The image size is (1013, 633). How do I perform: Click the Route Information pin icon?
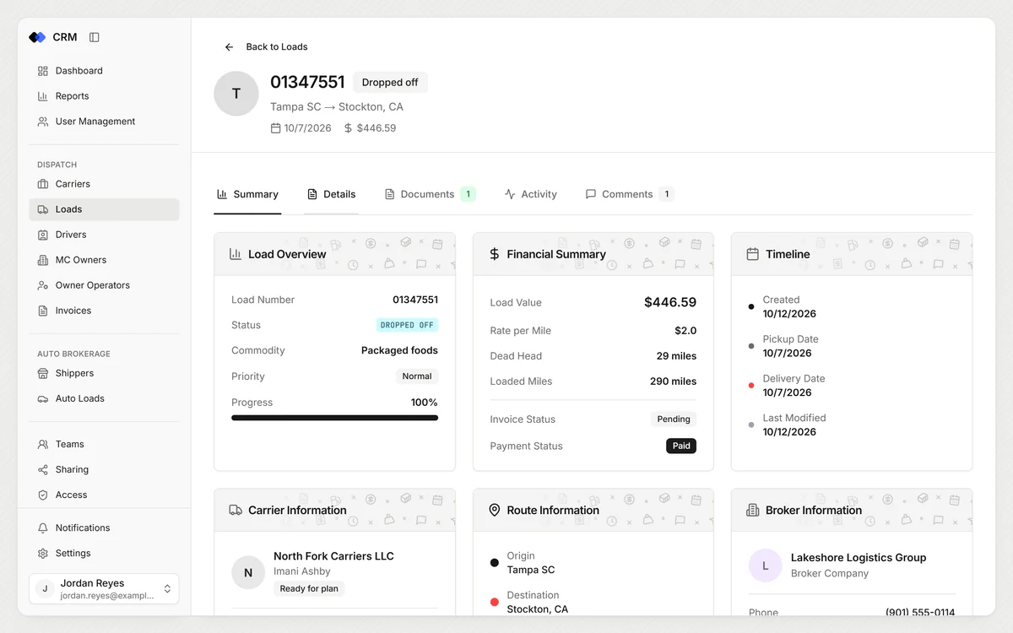pos(495,511)
